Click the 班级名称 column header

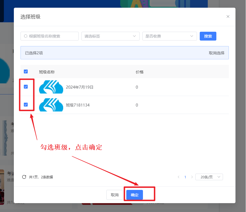[47, 72]
